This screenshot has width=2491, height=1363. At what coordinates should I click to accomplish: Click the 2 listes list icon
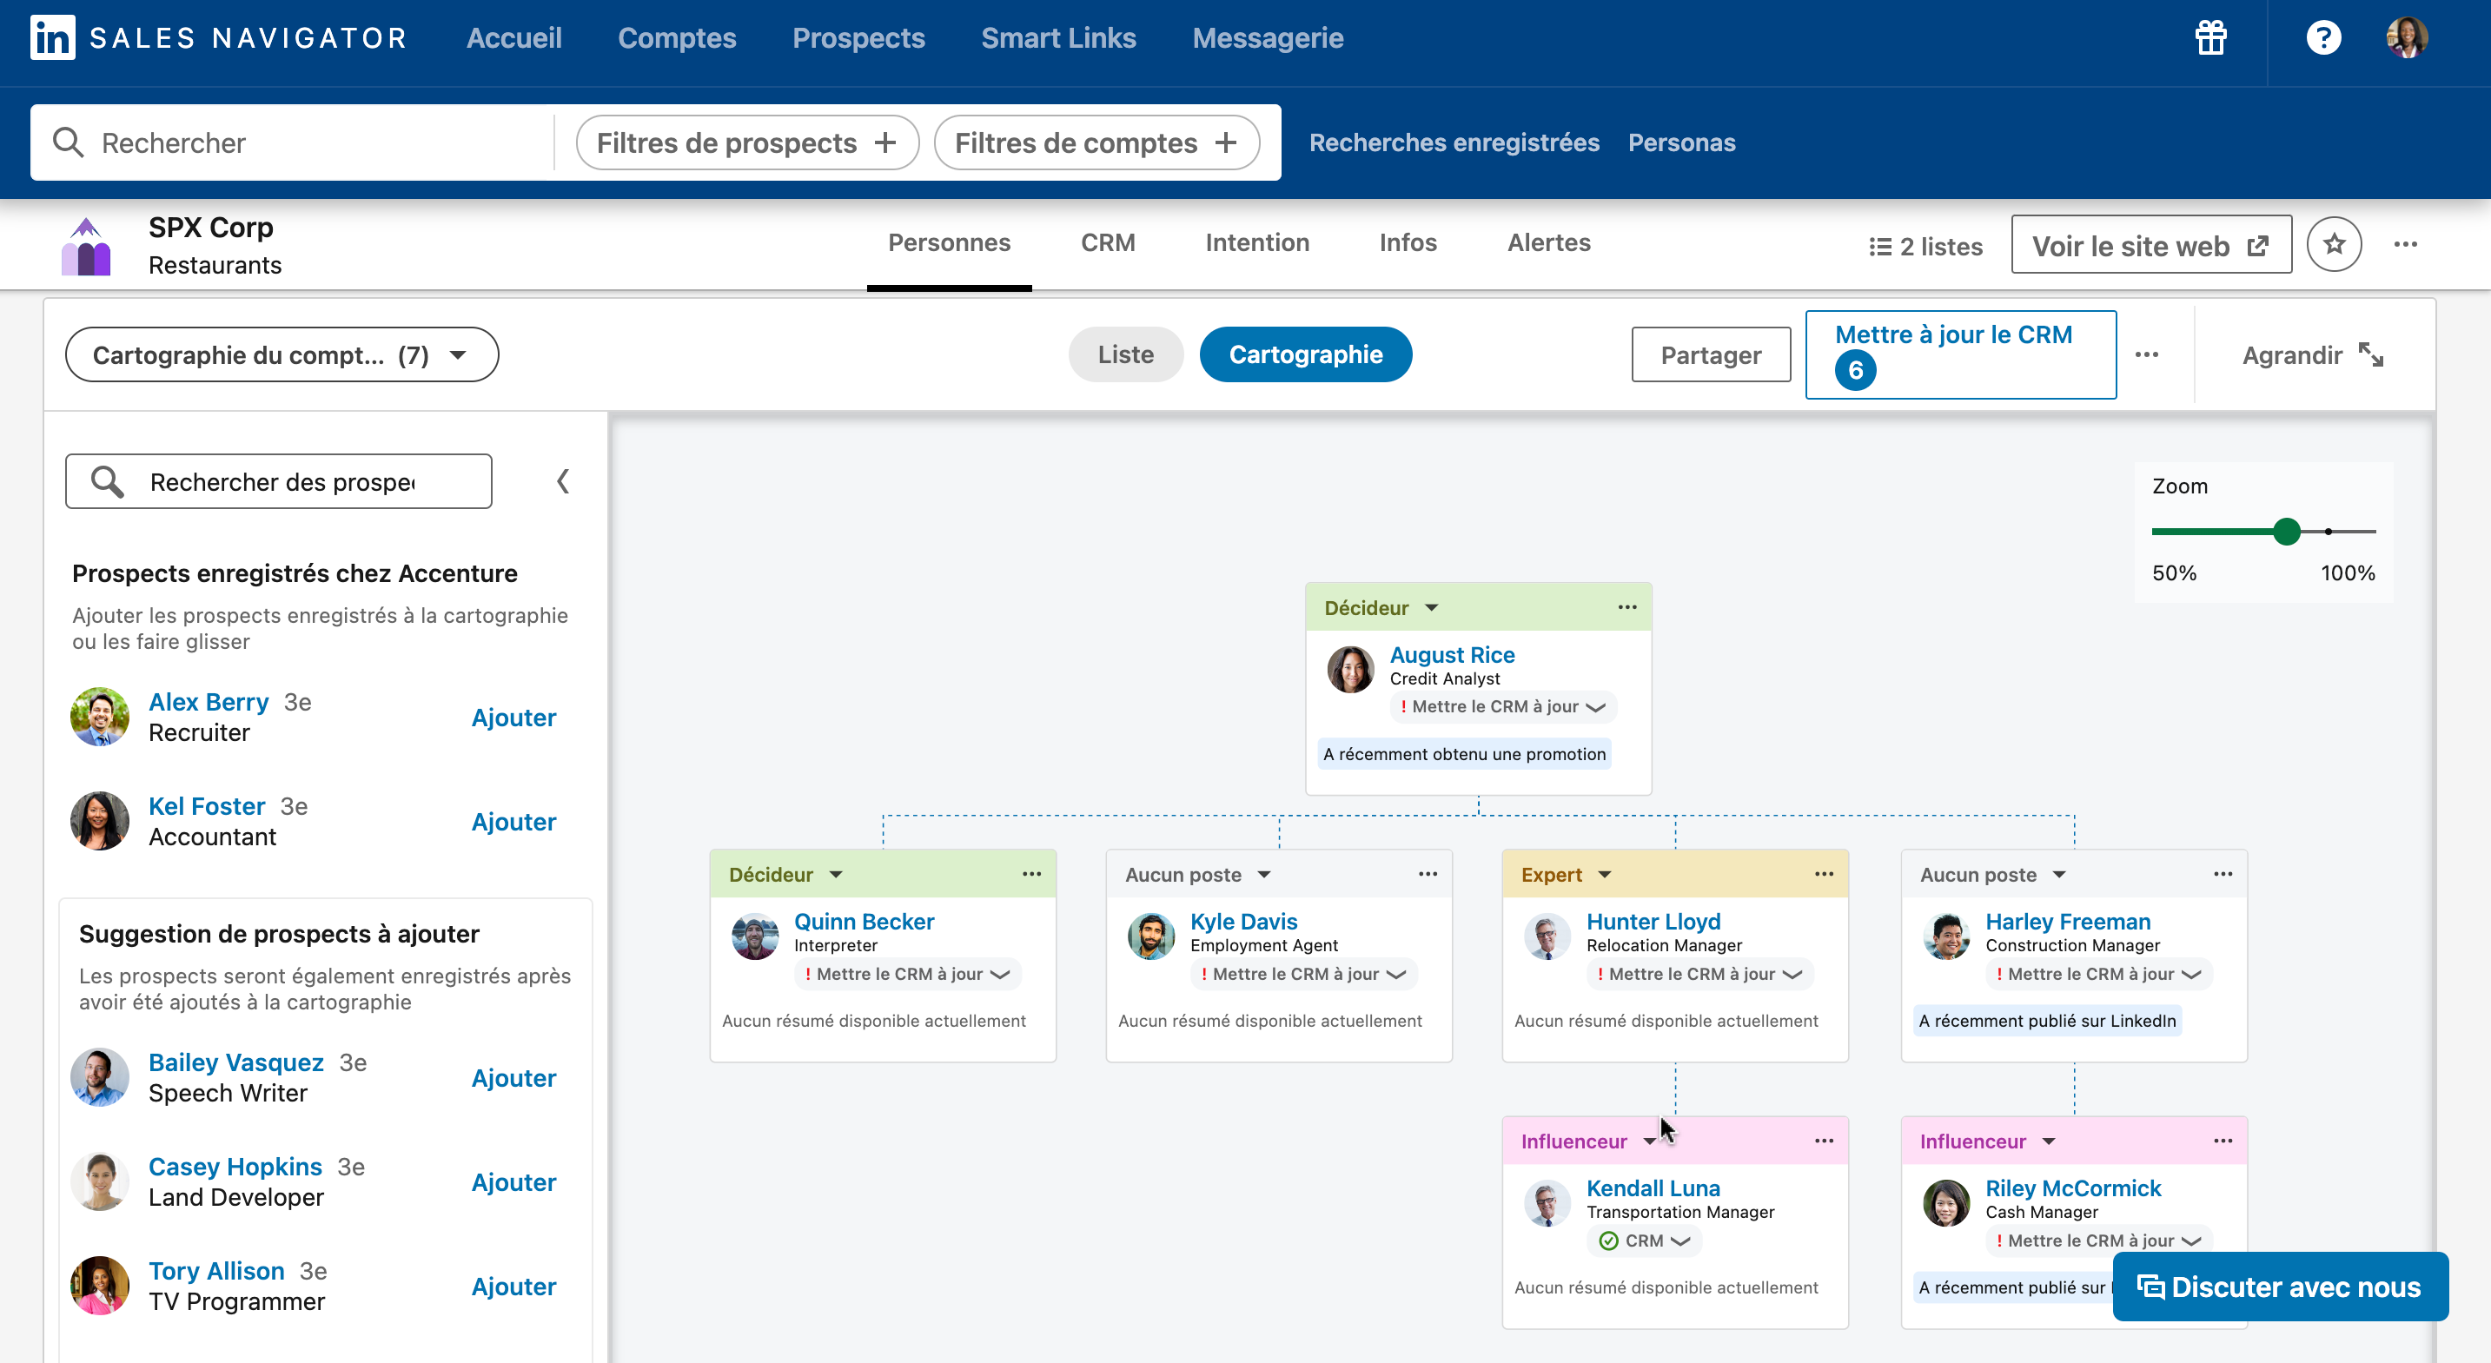point(1880,247)
